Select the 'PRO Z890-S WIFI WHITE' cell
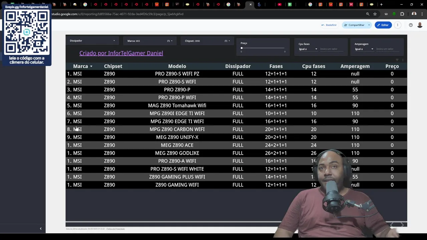The height and width of the screenshot is (240, 427). point(177,169)
